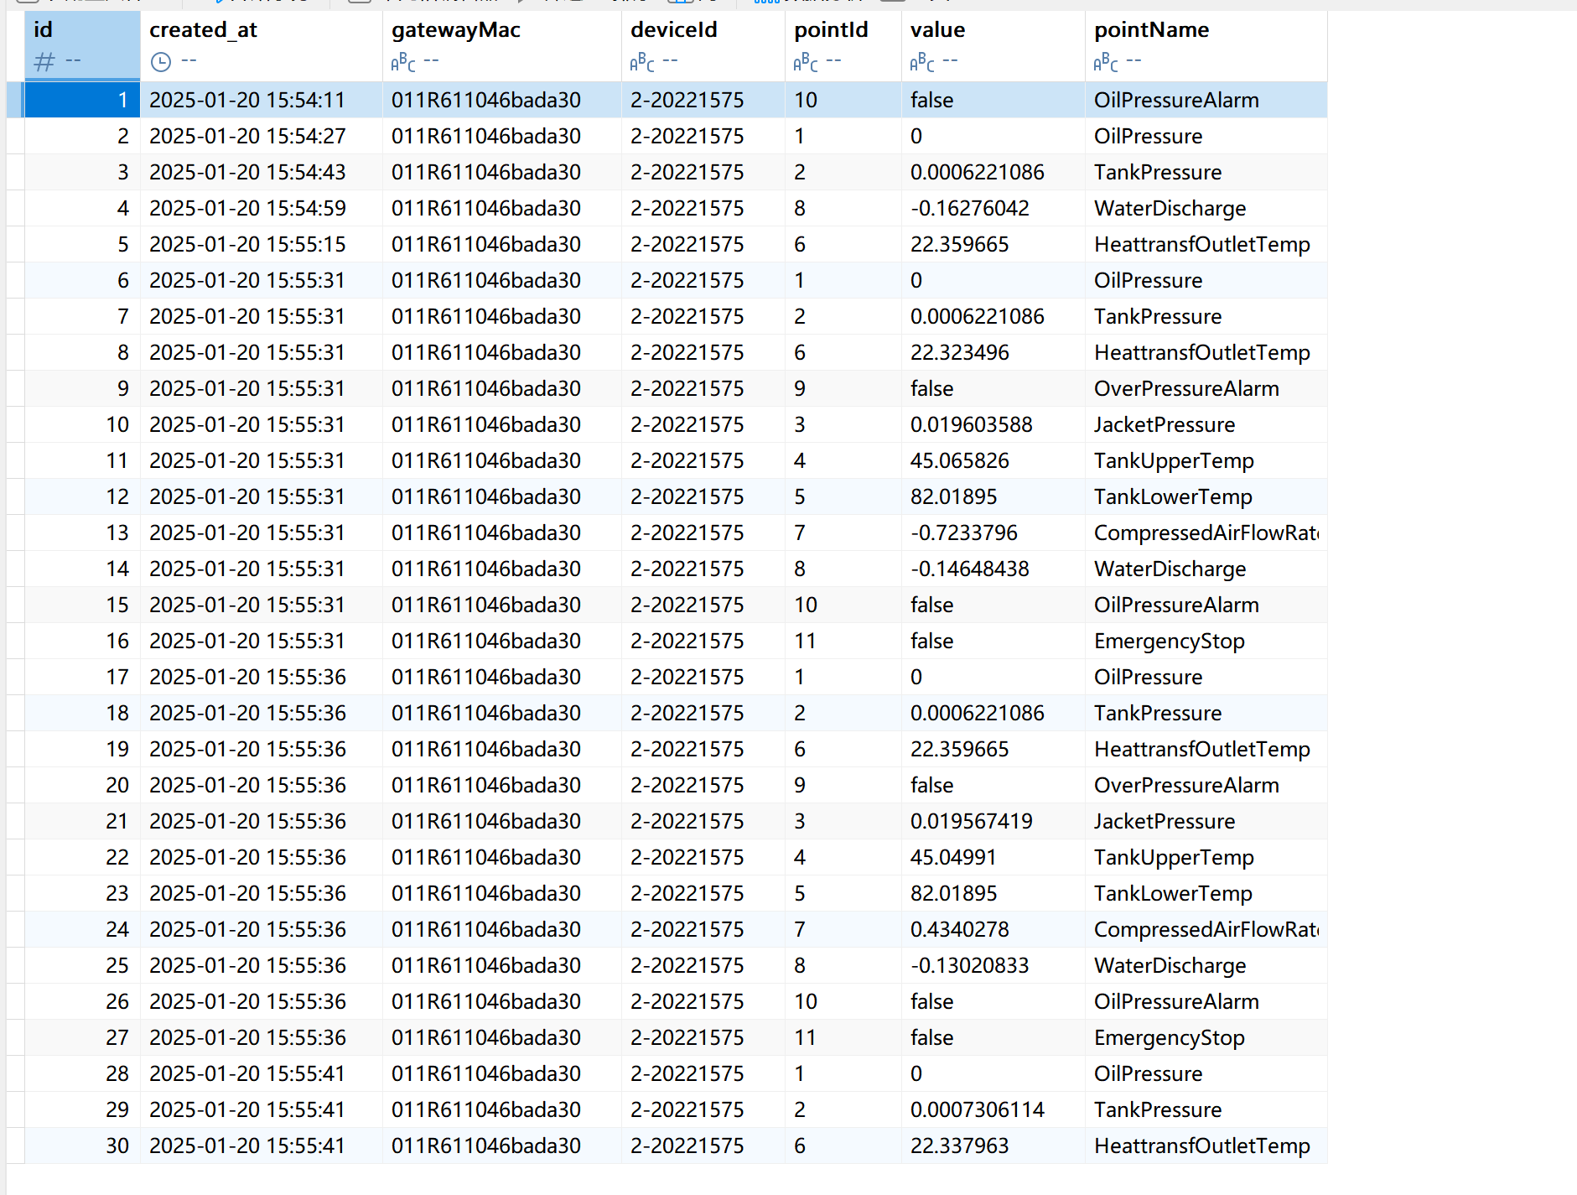Select the cell containing value 82.01895 in row 12
This screenshot has height=1195, width=1577.
pyautogui.click(x=953, y=496)
